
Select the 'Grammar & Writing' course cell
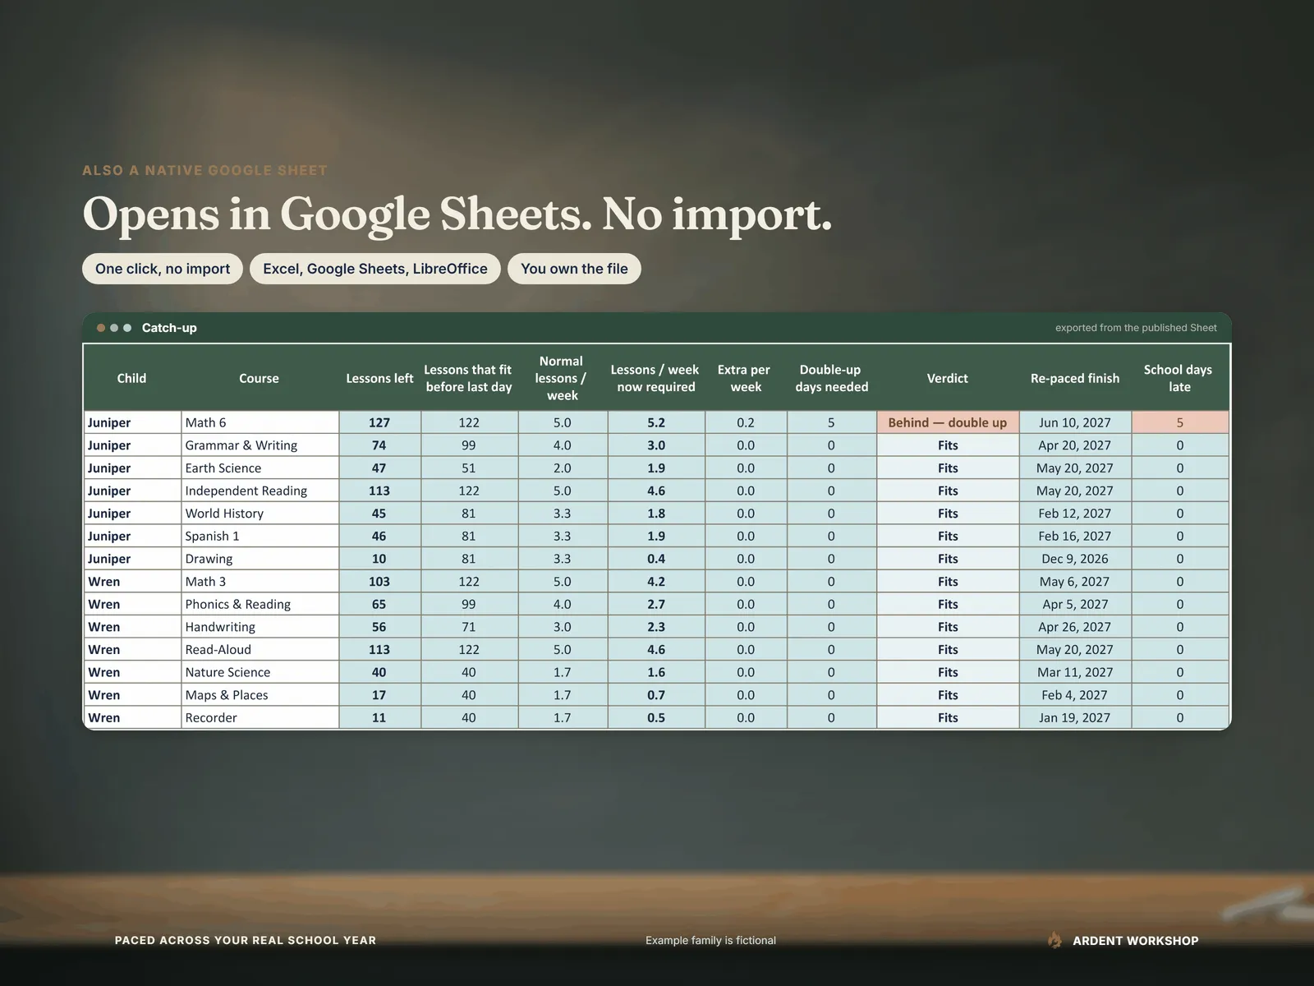(260, 445)
